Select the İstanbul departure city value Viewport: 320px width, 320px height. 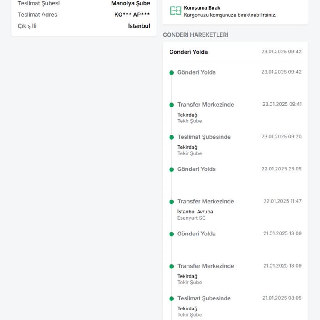tap(139, 26)
